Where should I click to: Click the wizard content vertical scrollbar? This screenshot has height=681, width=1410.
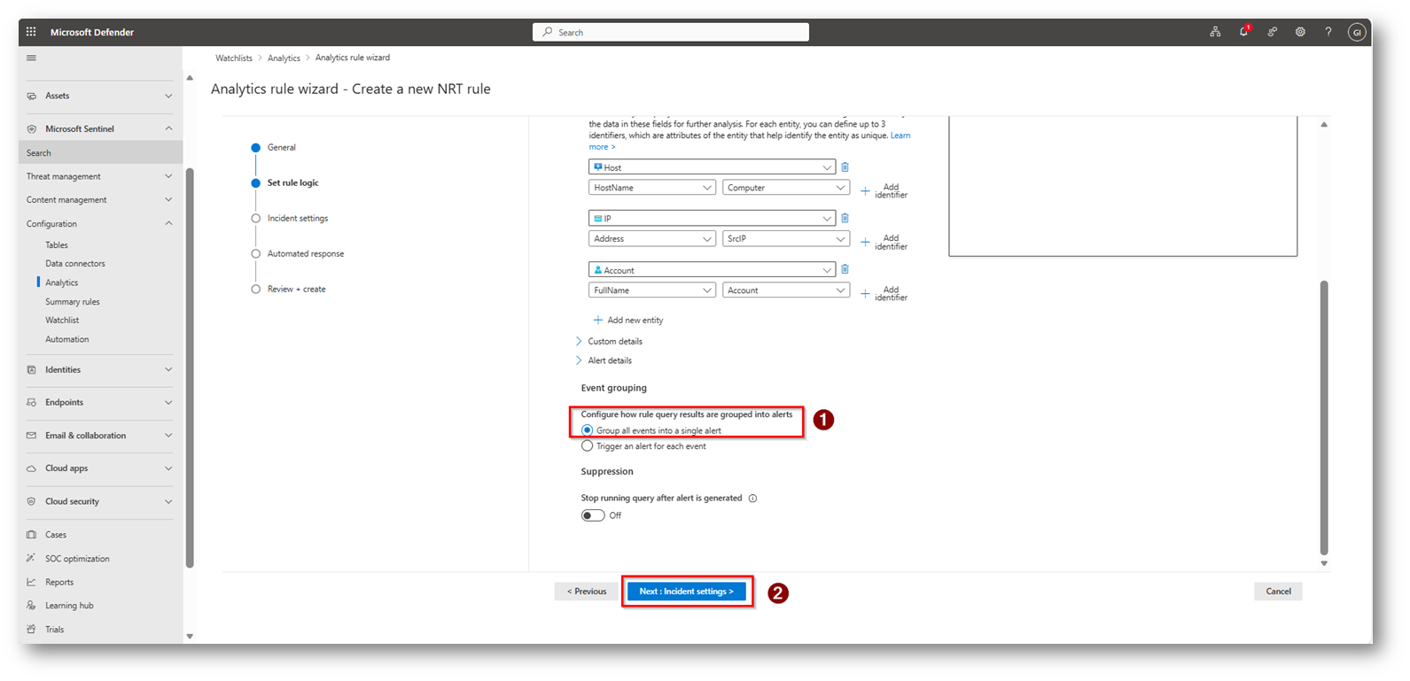point(1324,417)
